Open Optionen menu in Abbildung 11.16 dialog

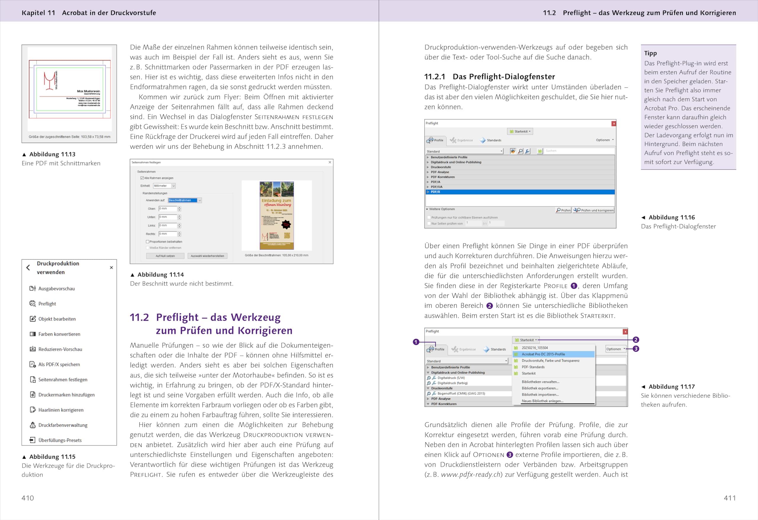(x=605, y=140)
